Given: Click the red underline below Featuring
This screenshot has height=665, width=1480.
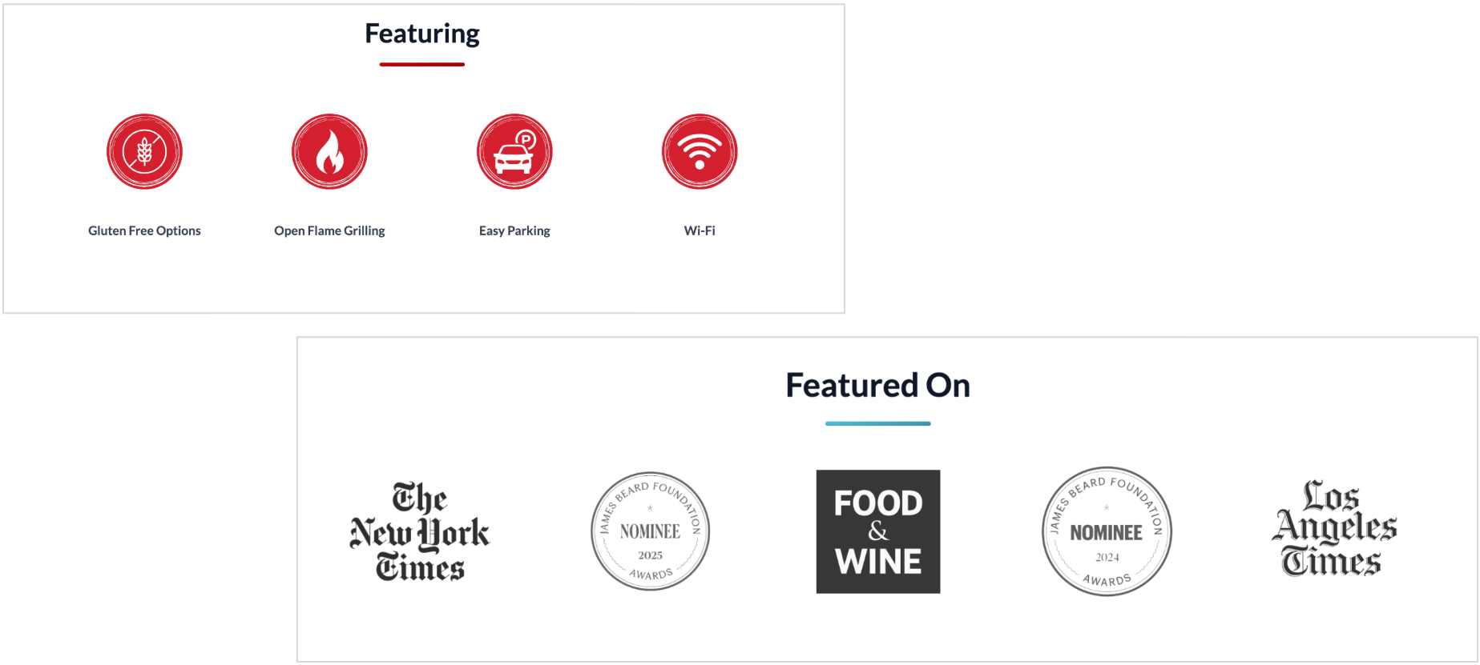Looking at the screenshot, I should pyautogui.click(x=422, y=64).
